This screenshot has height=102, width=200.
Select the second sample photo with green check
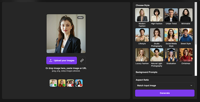tap(62, 83)
